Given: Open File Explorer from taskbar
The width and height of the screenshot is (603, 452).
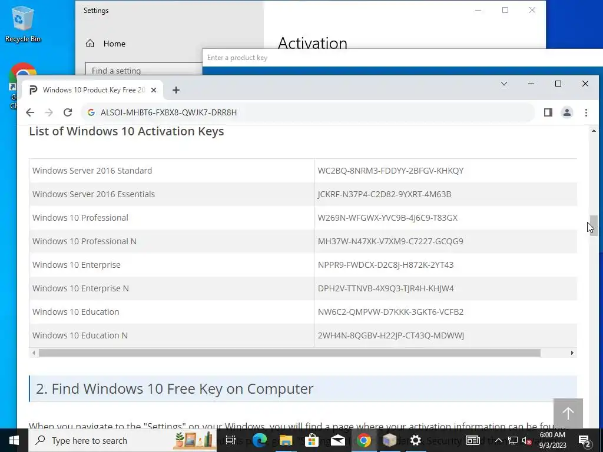Looking at the screenshot, I should point(286,440).
